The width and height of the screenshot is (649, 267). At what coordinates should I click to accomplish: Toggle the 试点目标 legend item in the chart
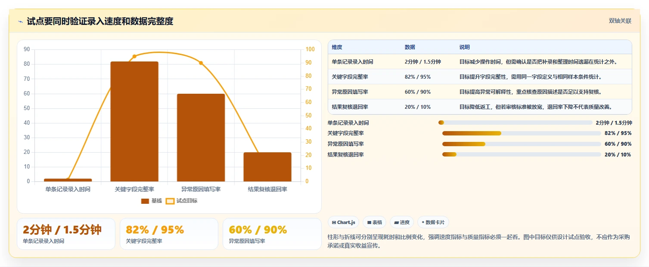[x=182, y=201]
